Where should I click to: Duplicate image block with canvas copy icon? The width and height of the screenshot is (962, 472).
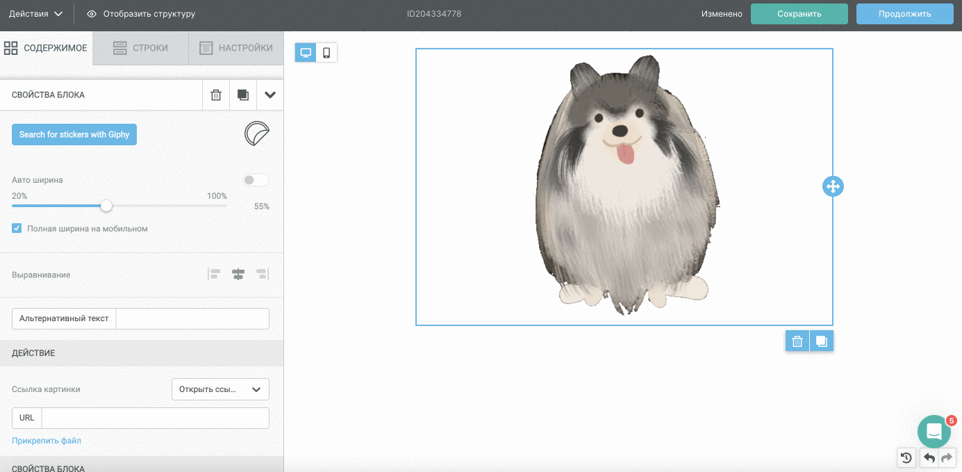point(822,341)
